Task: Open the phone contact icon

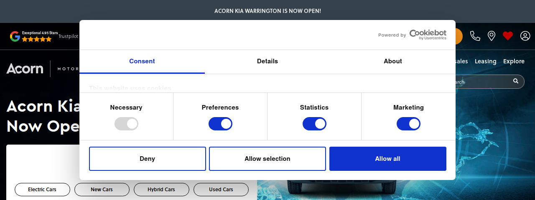Action: [475, 36]
